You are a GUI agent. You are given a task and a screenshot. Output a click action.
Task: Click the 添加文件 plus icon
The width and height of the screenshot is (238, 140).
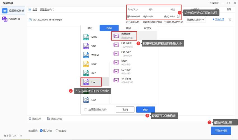(30, 119)
